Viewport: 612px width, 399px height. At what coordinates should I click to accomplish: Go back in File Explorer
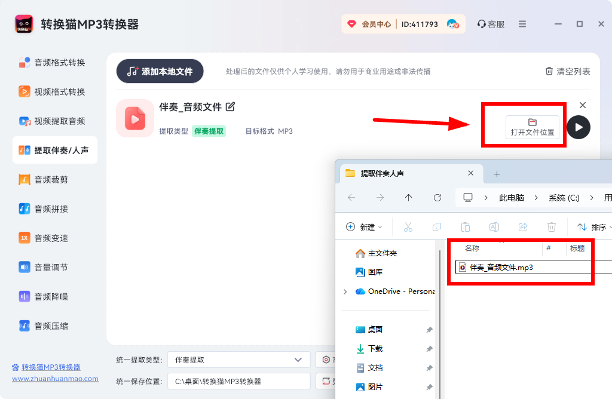tap(351, 197)
